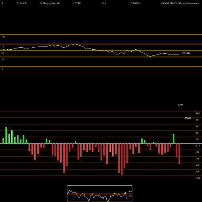Click the -60 label on MR axis
Image resolution: width=202 pixels, height=202 pixels.
[x=197, y=165]
